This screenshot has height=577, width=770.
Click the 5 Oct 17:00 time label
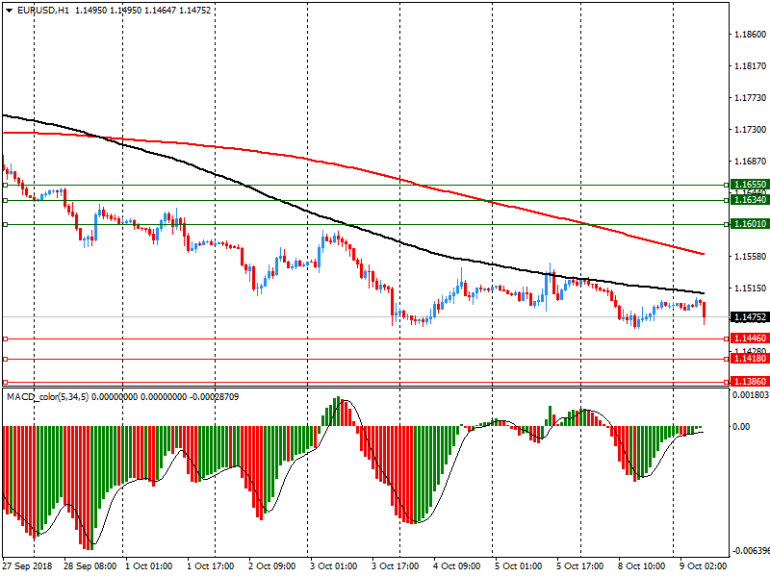(579, 567)
